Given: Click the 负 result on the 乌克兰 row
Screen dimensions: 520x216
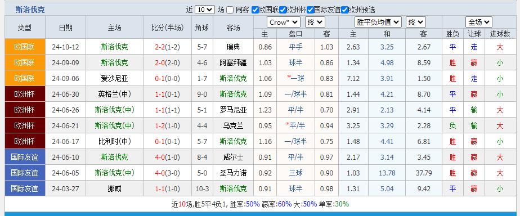Looking at the screenshot, I should (x=452, y=126).
